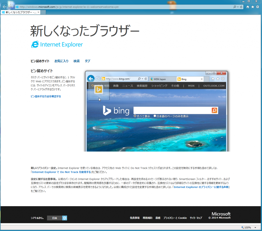Click the Bing browser illustration image
This screenshot has height=231, width=262.
(x=156, y=111)
